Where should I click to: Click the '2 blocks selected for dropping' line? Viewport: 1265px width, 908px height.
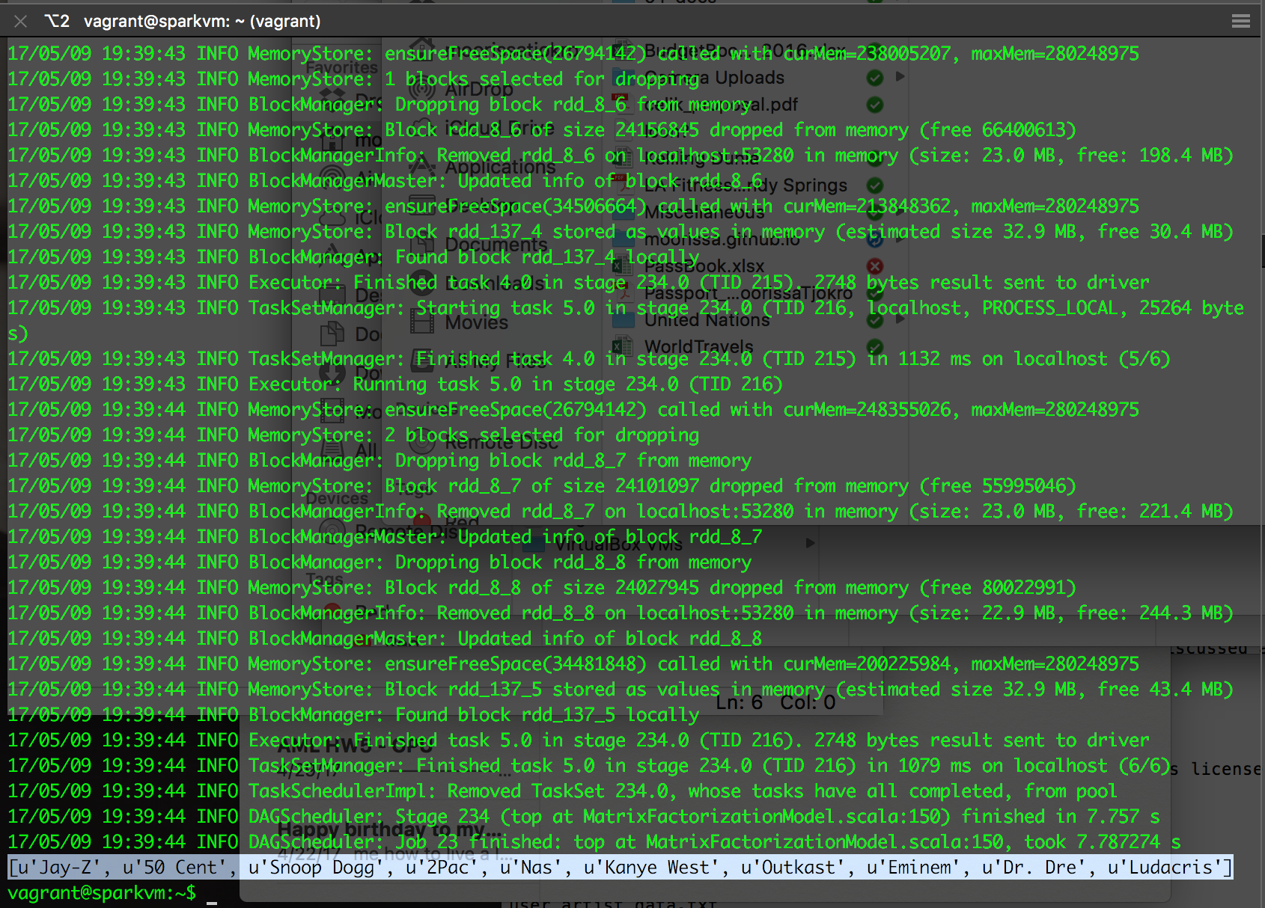pos(353,435)
